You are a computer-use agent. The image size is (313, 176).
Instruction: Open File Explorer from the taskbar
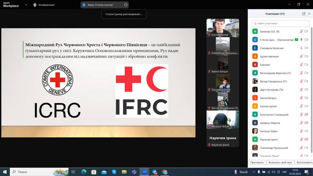(124, 172)
